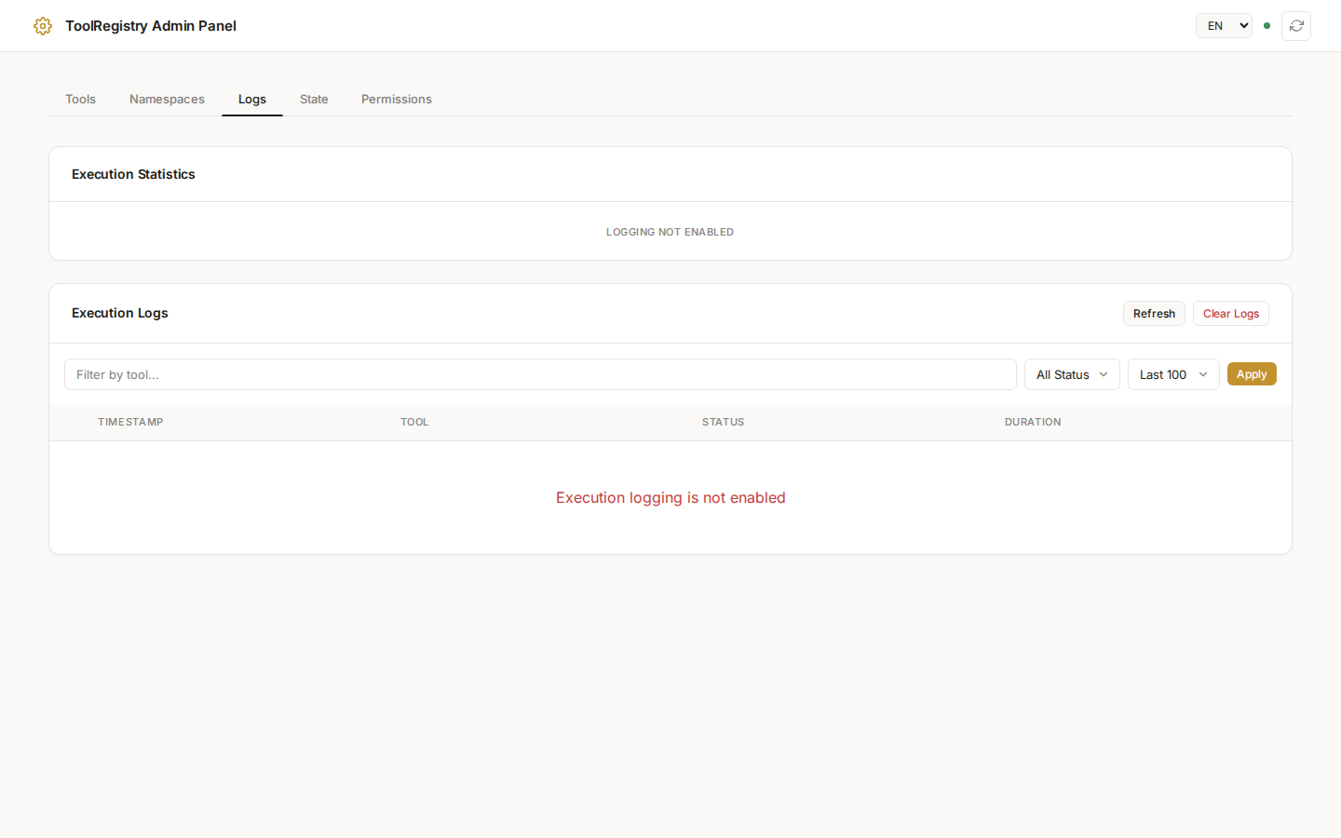Click the DURATION column header
1341x838 pixels.
(x=1033, y=422)
